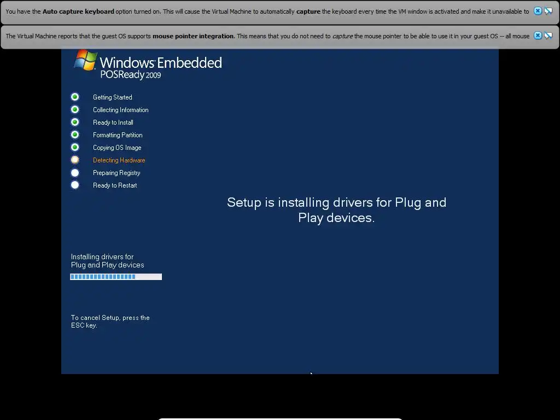Screen dimensions: 560x420
Task: Click the 'Collecting Information' step label
Action: (121, 109)
